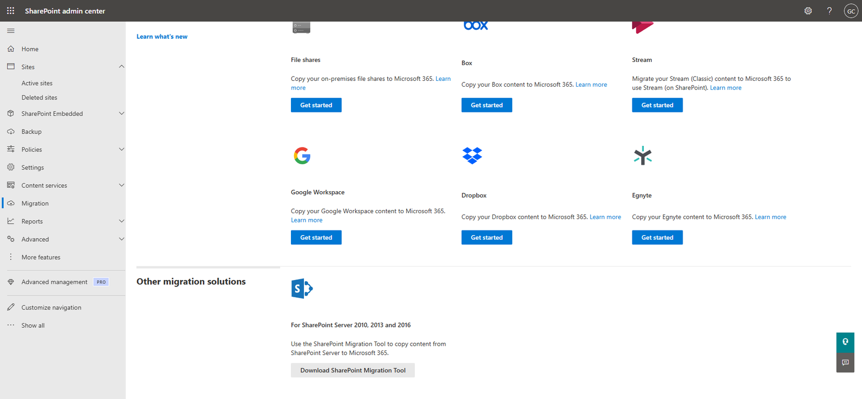Open Learn more link for Google Workspace
The image size is (862, 399).
(307, 220)
